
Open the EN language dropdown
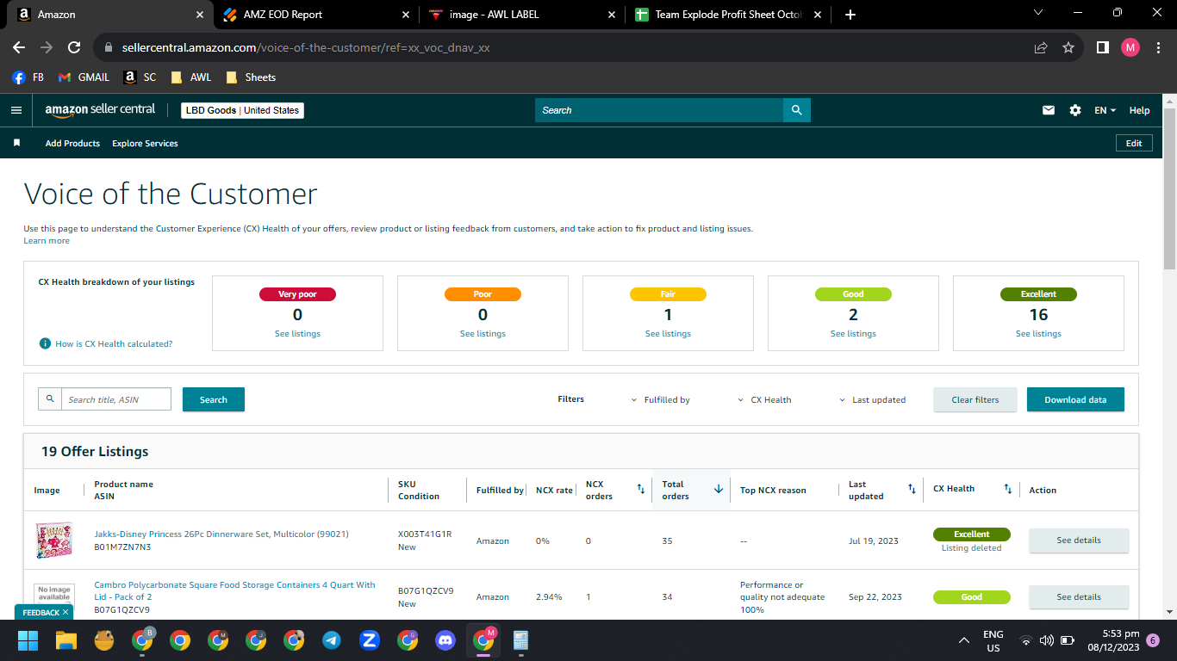point(1105,110)
